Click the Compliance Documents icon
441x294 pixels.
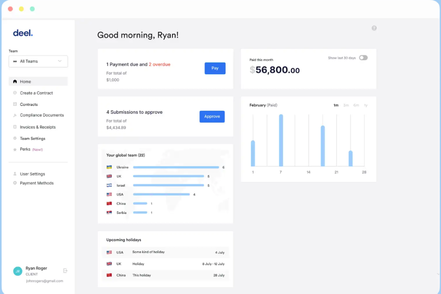click(15, 115)
